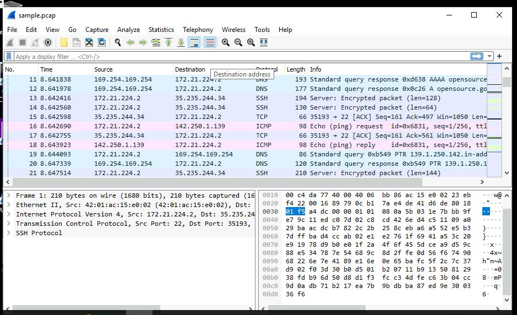Screen dimensions: 517x315
Task: Click the filter bookmark icon
Action: click(x=9, y=56)
